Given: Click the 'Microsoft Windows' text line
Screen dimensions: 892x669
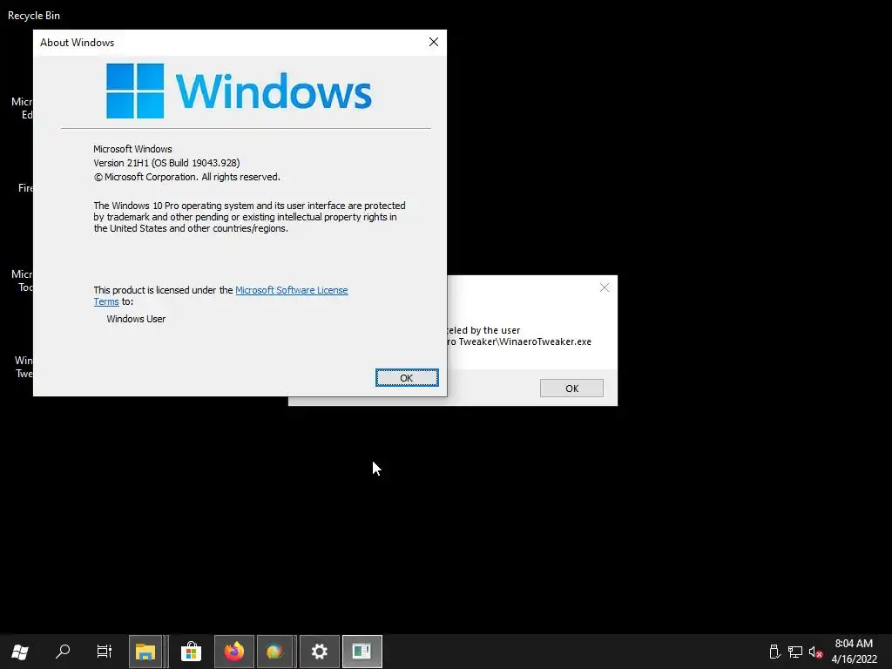Looking at the screenshot, I should click(x=132, y=149).
